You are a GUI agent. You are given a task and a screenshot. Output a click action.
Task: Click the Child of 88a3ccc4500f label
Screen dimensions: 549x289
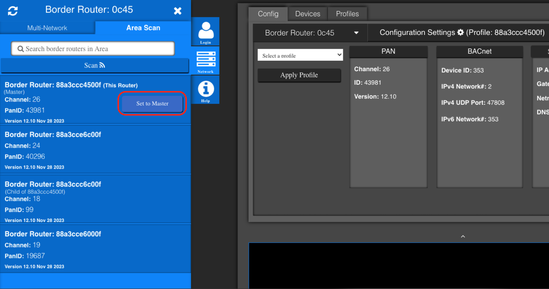click(35, 192)
